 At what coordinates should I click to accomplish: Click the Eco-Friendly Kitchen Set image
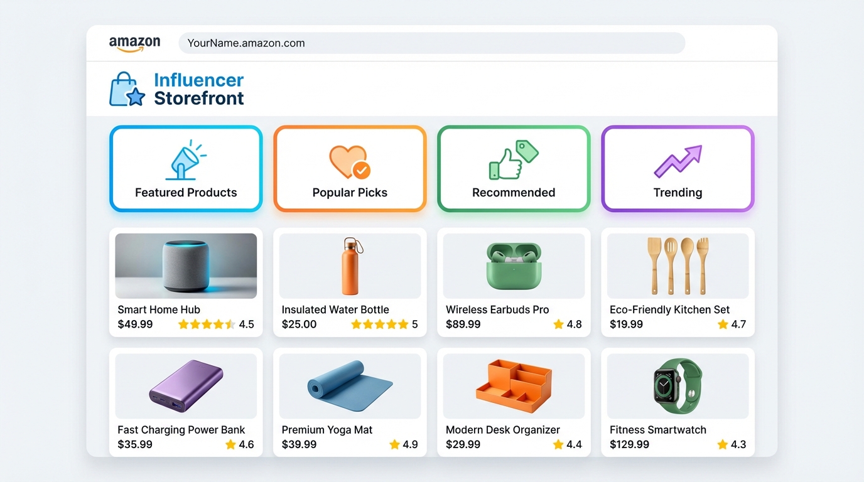pos(677,265)
